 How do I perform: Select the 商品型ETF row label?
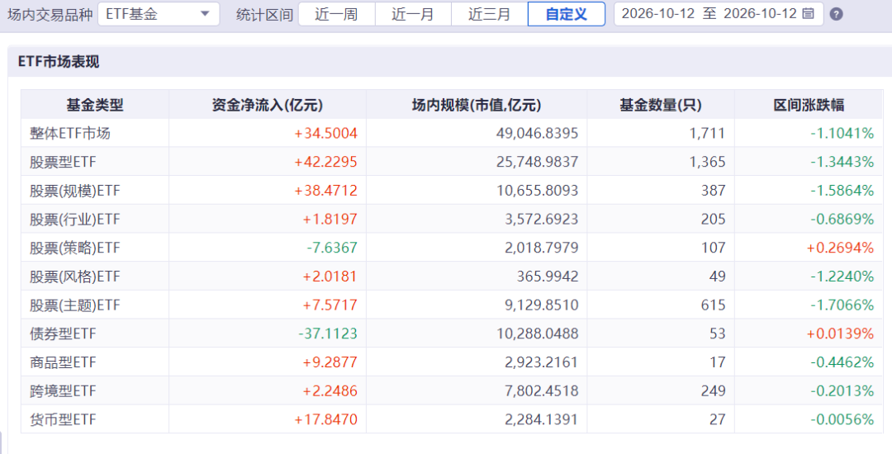pyautogui.click(x=63, y=362)
